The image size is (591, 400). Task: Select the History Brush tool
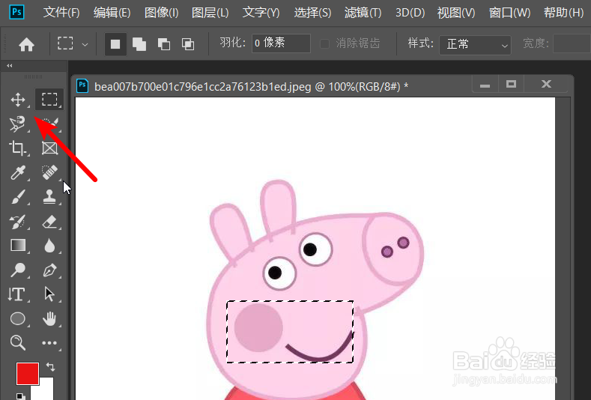(x=18, y=222)
